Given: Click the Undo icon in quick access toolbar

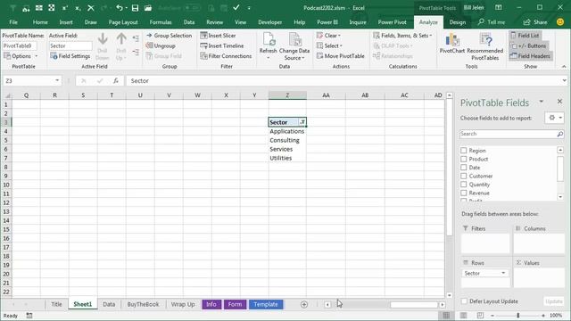Looking at the screenshot, I should click(x=119, y=8).
